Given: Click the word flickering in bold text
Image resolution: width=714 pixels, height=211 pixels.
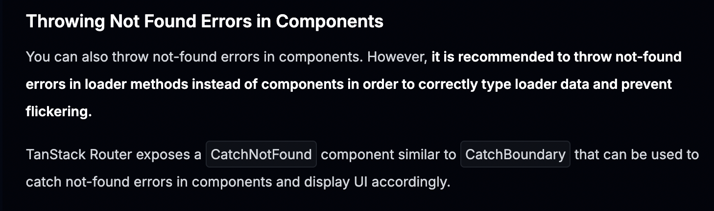Looking at the screenshot, I should (x=59, y=111).
